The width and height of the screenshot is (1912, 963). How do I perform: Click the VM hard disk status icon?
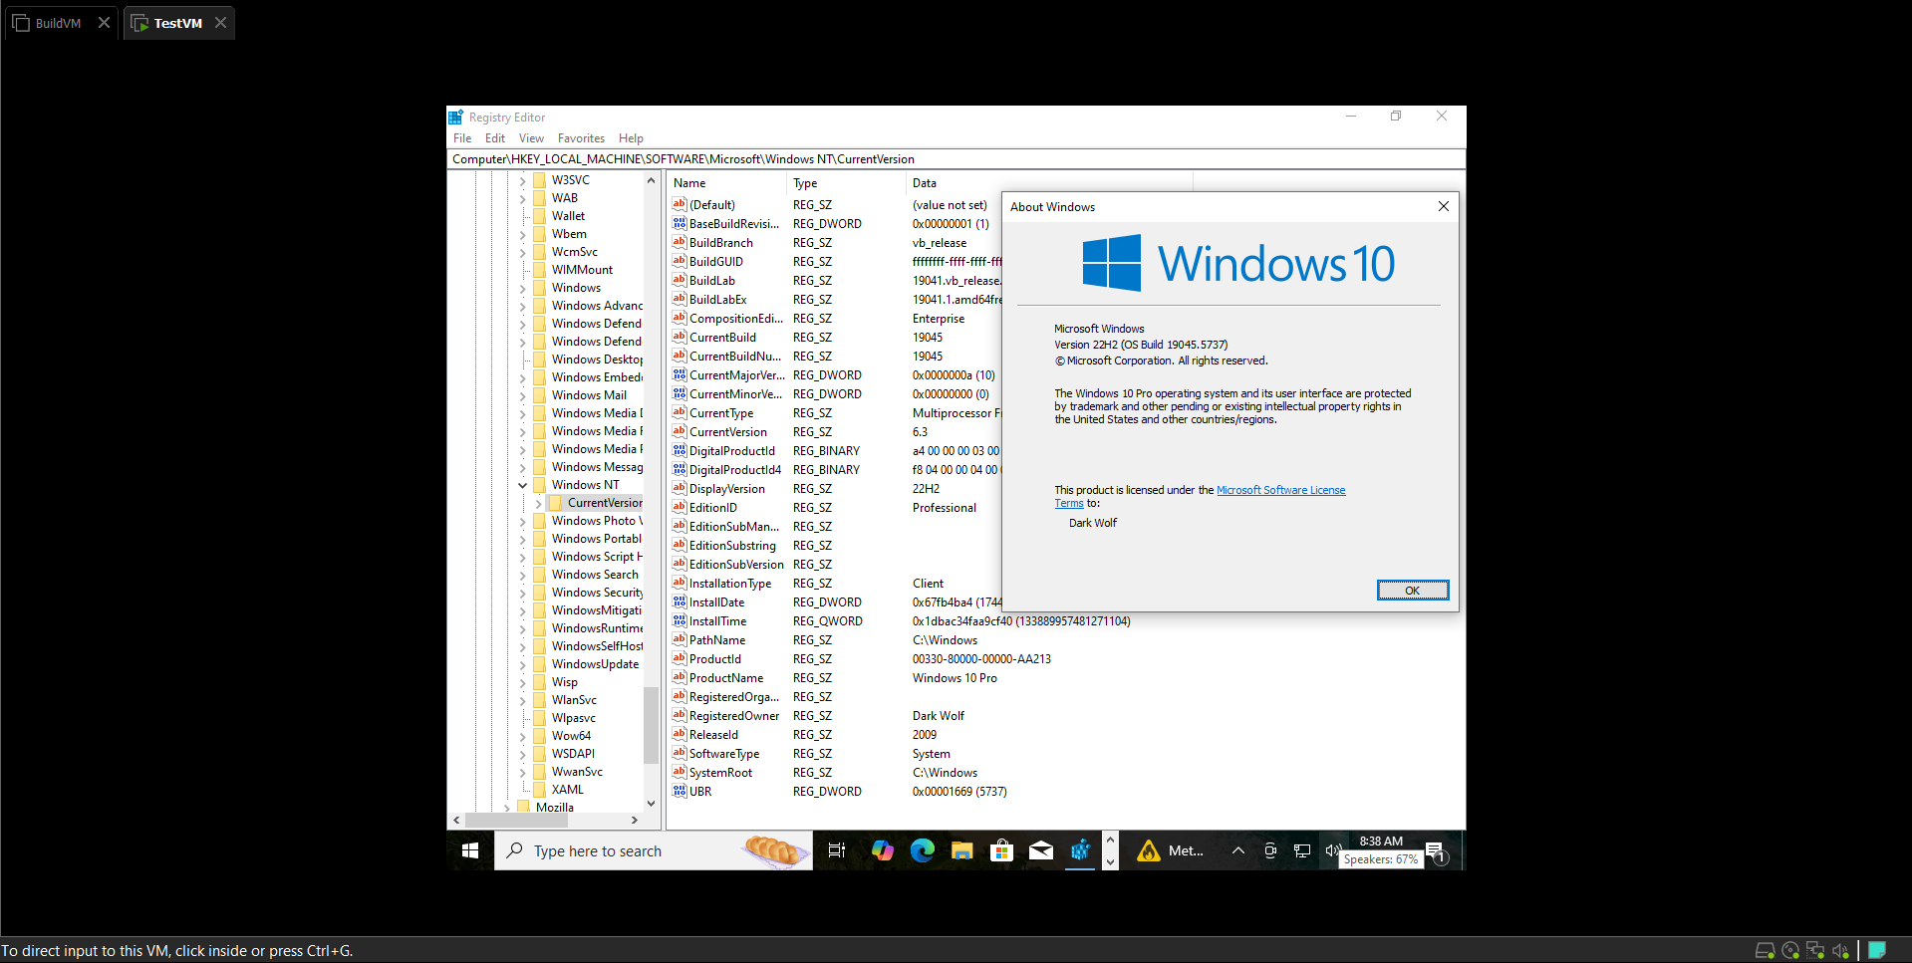(x=1765, y=951)
